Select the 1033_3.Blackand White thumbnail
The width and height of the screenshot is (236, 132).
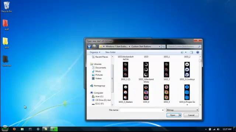(x=146, y=70)
